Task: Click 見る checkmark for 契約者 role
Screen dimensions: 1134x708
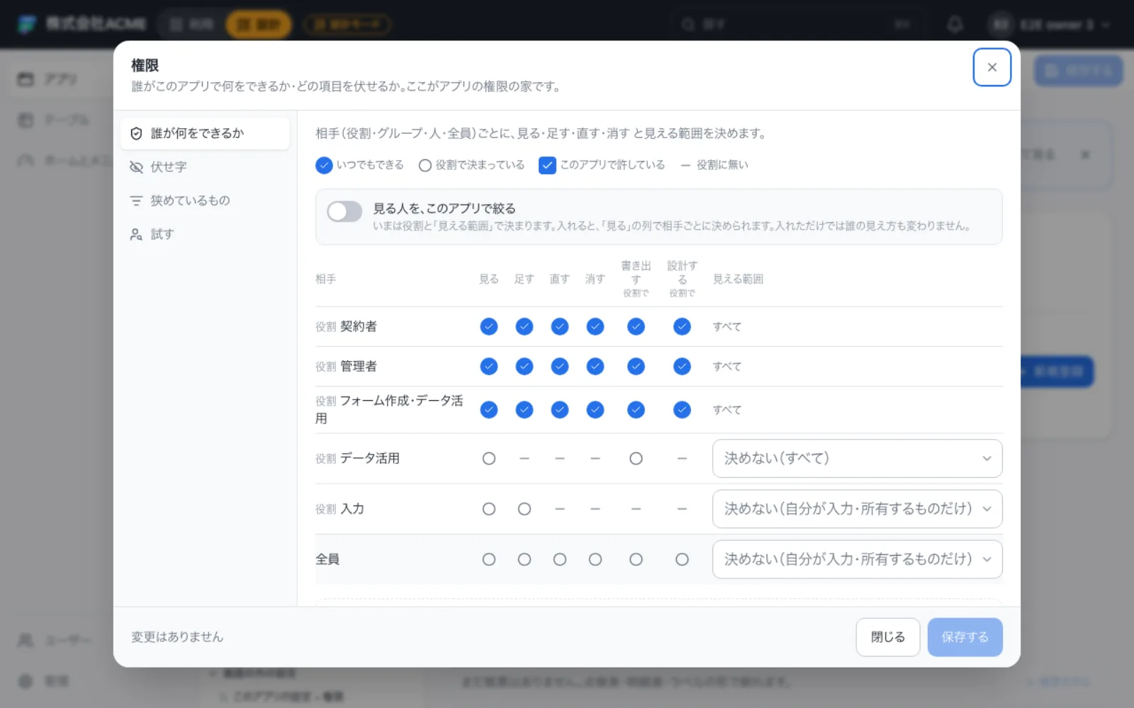Action: (489, 326)
